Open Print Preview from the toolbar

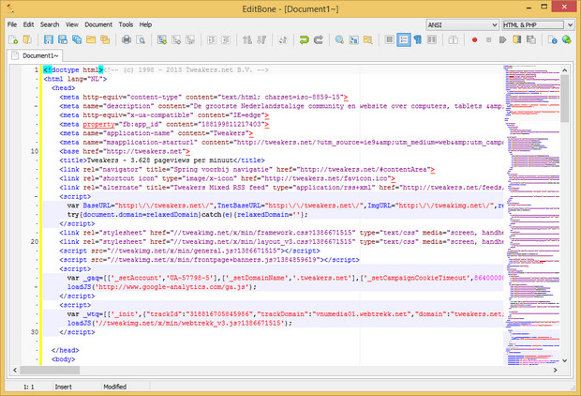[141, 39]
